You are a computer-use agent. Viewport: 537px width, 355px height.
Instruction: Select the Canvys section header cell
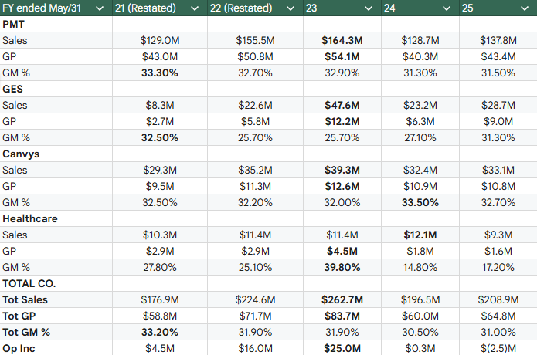pyautogui.click(x=56, y=154)
